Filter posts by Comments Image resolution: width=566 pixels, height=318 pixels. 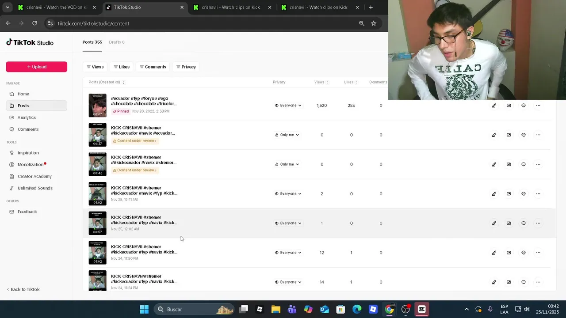pos(153,67)
